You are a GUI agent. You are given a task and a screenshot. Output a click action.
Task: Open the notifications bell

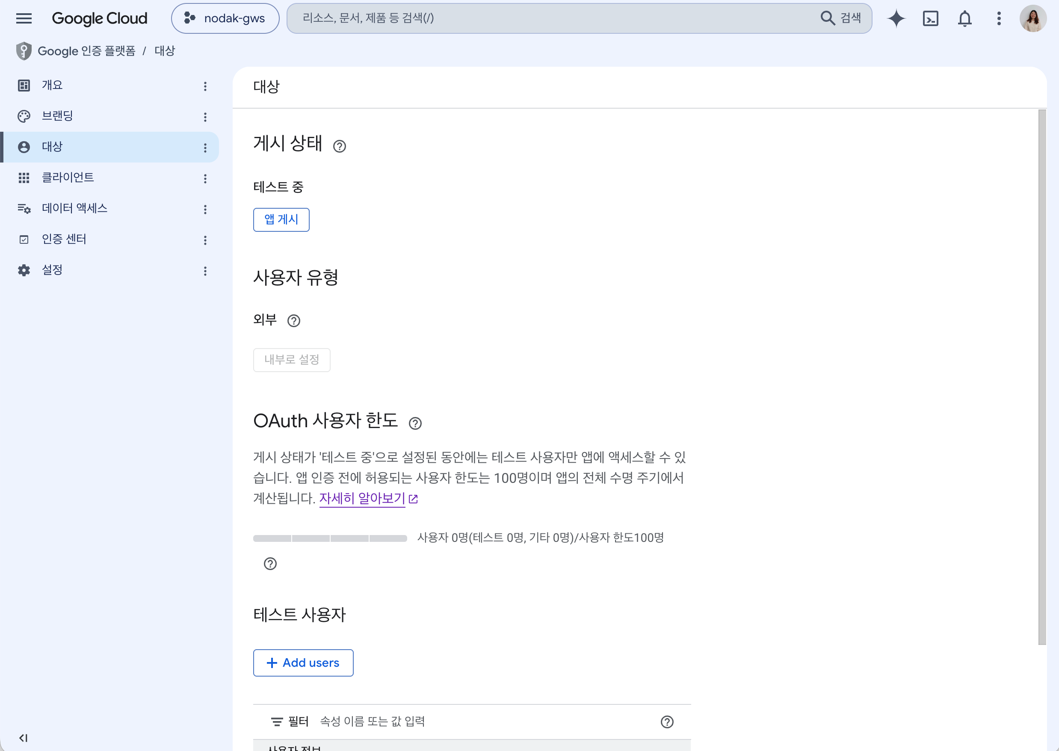pos(964,18)
